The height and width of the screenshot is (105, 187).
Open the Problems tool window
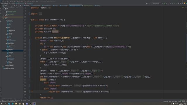pos(18,100)
